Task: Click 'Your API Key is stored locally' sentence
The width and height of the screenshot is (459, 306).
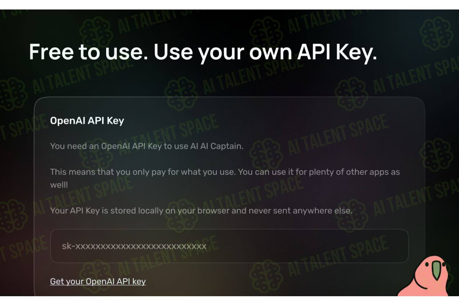Action: (201, 211)
